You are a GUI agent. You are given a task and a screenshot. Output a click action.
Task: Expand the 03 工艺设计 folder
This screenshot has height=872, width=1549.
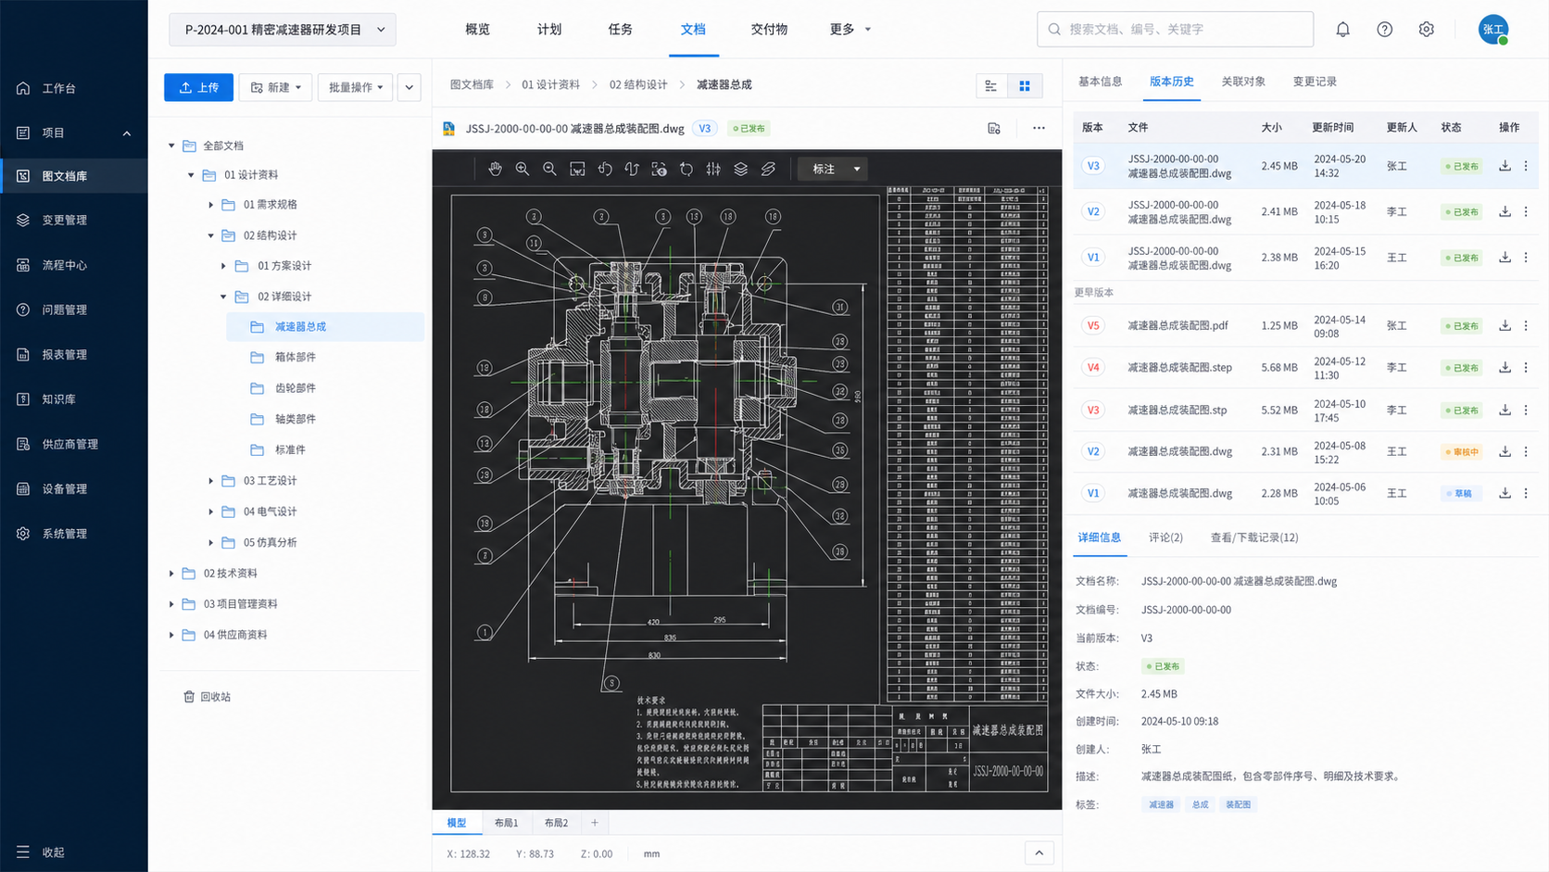(x=211, y=481)
